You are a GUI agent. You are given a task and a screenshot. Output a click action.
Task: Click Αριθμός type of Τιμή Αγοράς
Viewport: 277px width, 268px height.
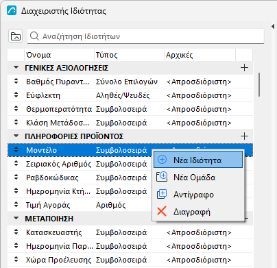tap(111, 205)
